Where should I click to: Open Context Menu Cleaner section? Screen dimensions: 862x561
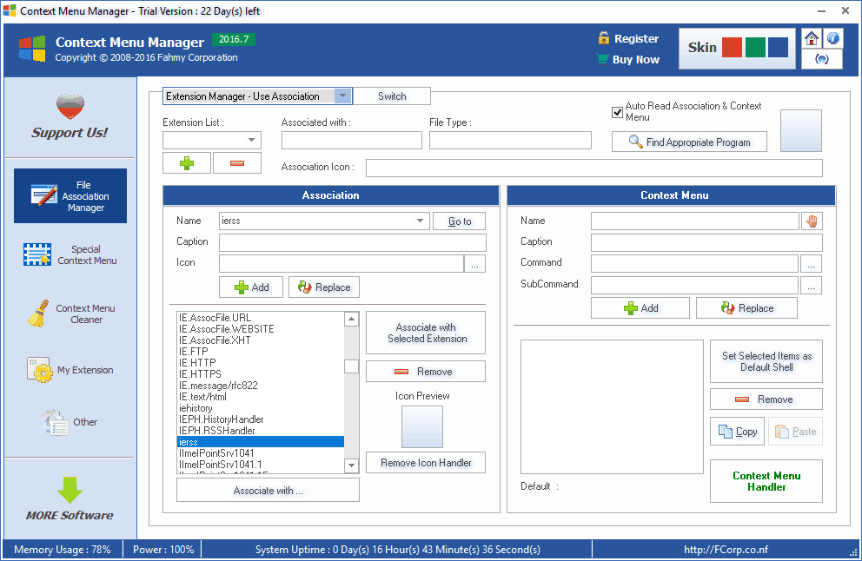[70, 313]
